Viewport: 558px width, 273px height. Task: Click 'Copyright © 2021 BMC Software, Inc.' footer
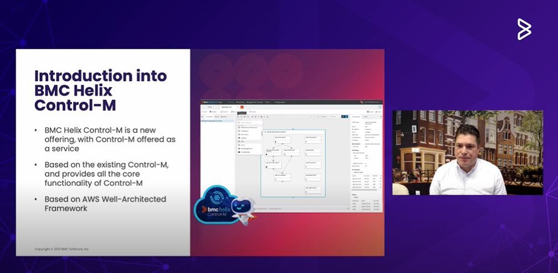(62, 249)
